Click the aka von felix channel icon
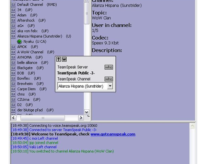206x164 pixels. point(13,31)
